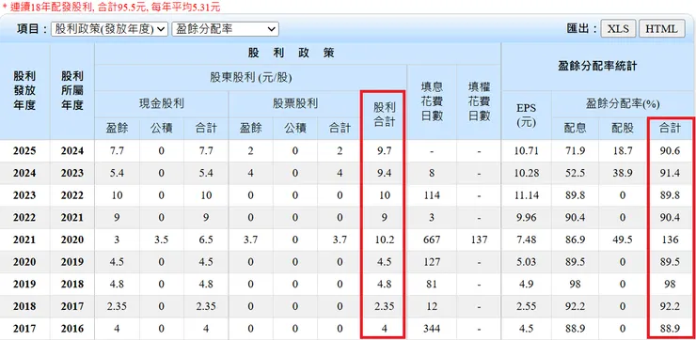Click the 配股 ratio value 38.9

coord(623,174)
